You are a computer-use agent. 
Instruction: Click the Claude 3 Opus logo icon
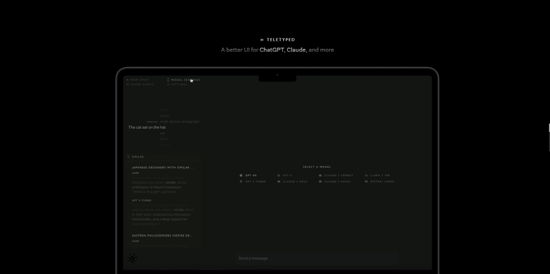(279, 181)
